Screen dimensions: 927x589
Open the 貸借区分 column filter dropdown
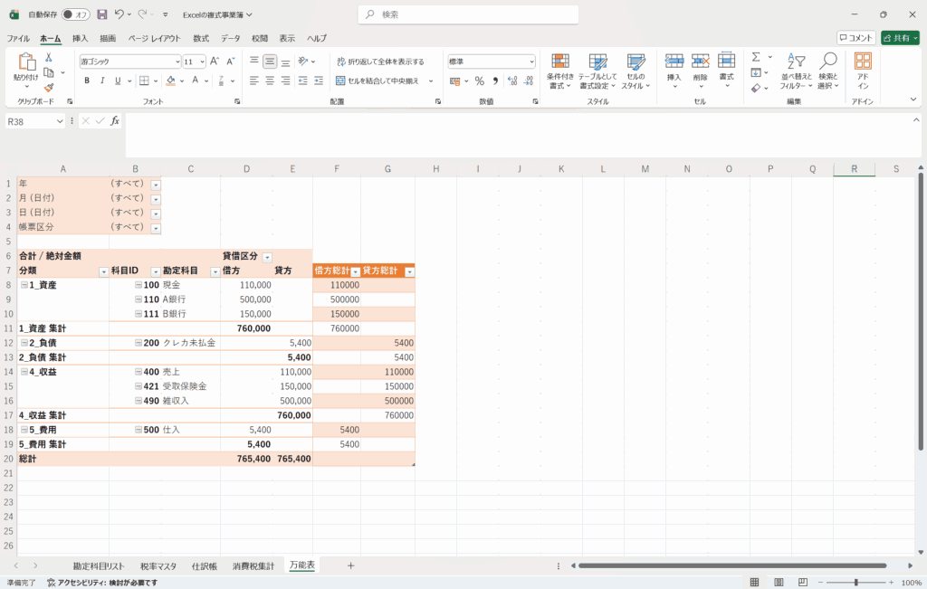pyautogui.click(x=267, y=257)
